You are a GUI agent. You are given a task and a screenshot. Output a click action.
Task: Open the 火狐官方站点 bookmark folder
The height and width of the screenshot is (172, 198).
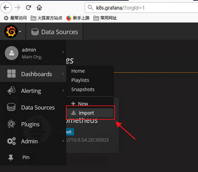tap(46, 18)
